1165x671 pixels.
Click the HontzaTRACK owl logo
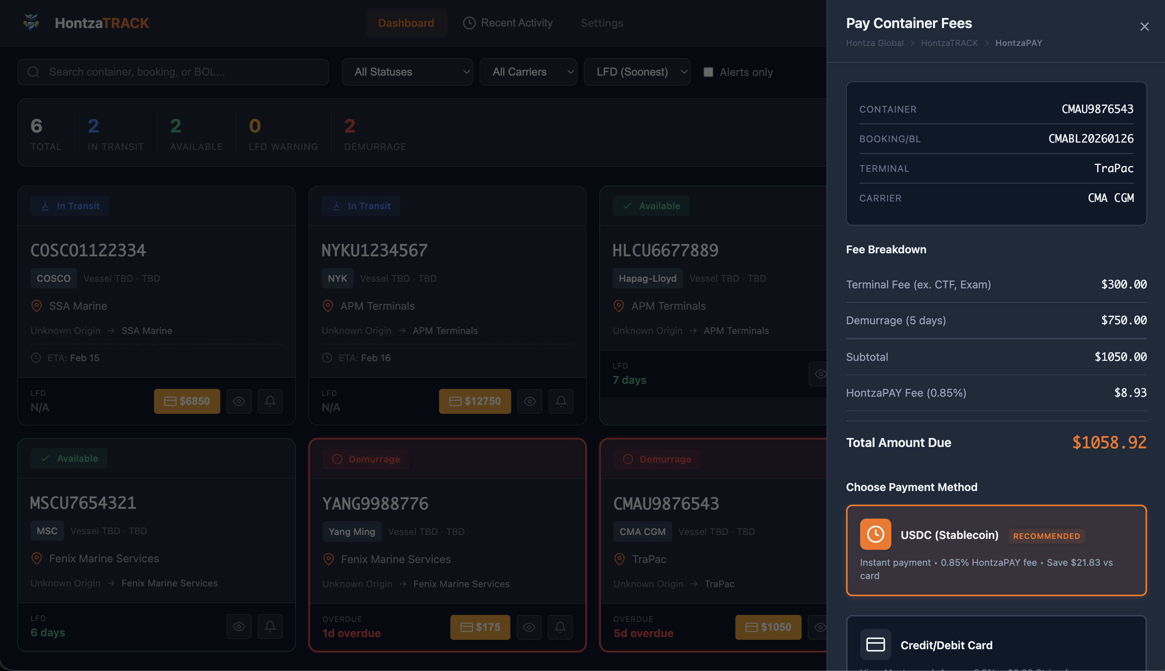[x=30, y=22]
